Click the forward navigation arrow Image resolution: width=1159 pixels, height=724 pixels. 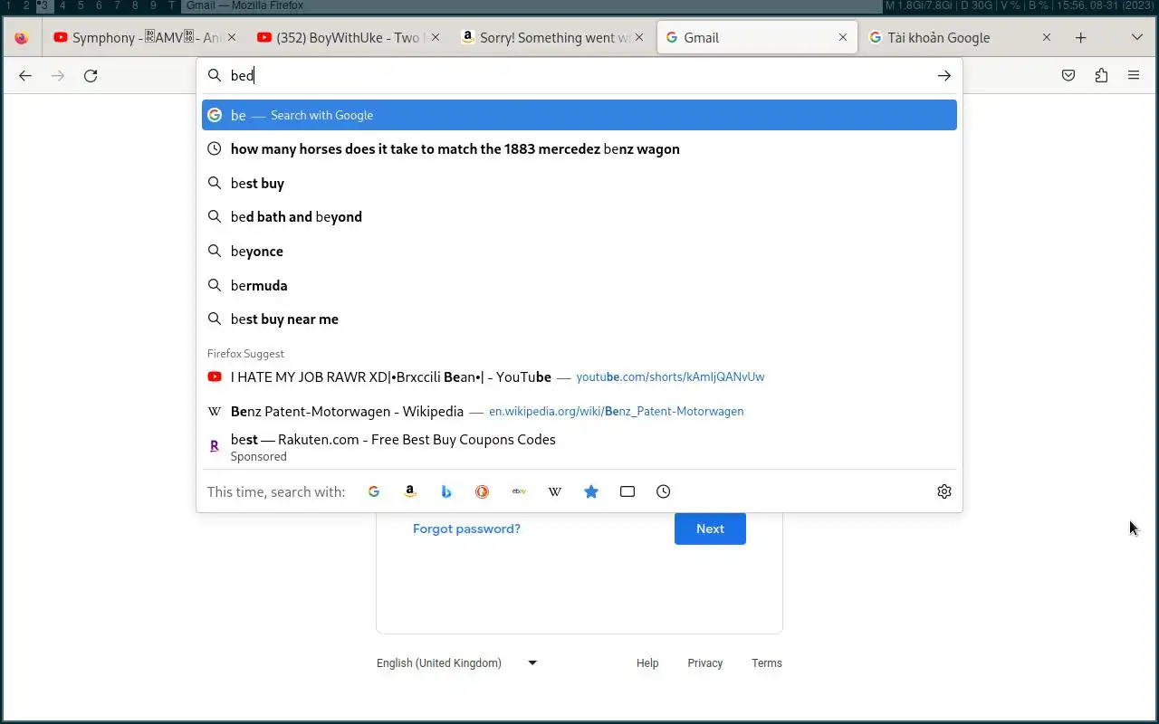pyautogui.click(x=58, y=76)
